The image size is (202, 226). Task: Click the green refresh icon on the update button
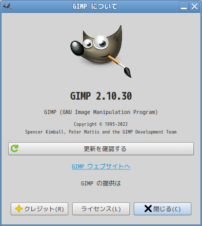14,148
